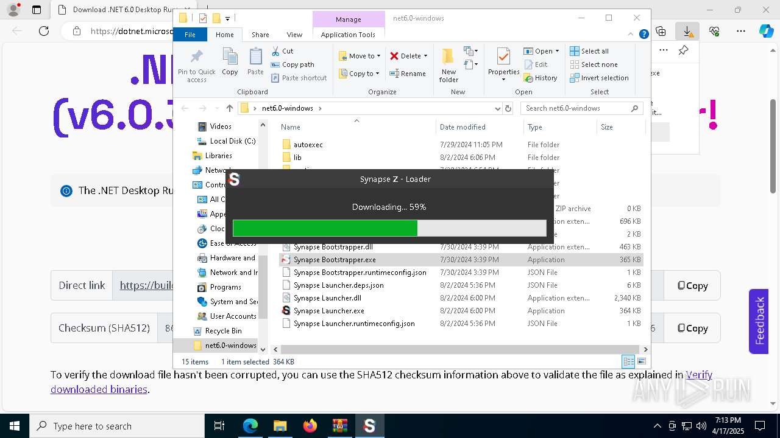Click the Paste ribbon icon

(x=255, y=61)
